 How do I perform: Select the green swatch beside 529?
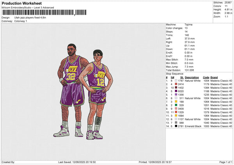click(176, 105)
